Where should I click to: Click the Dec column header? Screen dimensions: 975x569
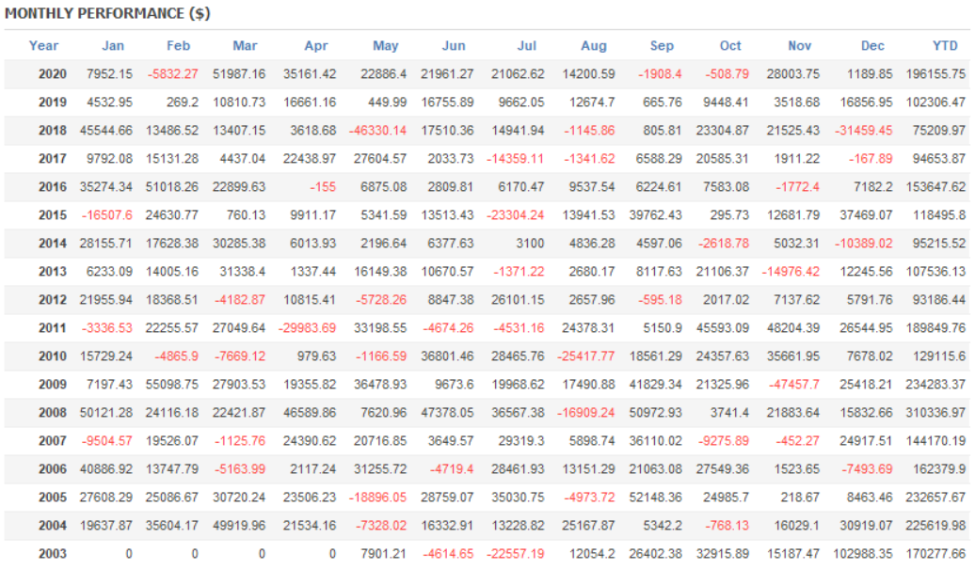tap(872, 45)
